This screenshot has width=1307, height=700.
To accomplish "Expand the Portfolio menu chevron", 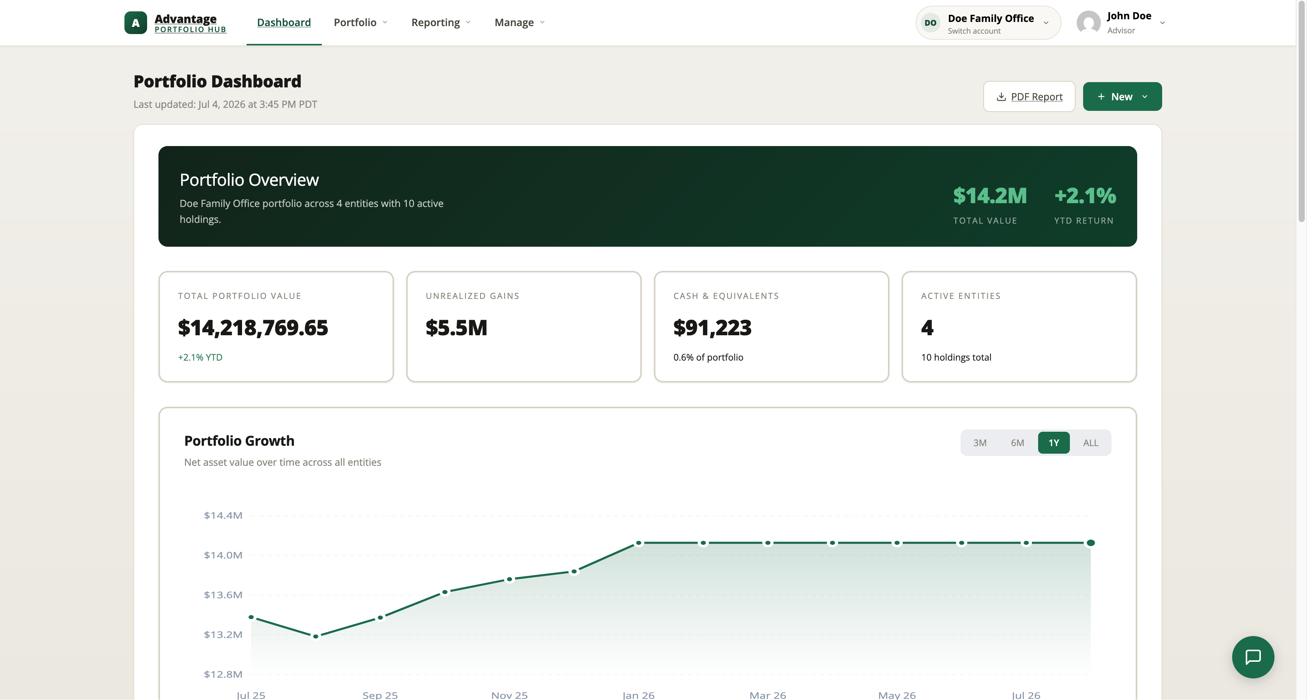I will [x=385, y=22].
